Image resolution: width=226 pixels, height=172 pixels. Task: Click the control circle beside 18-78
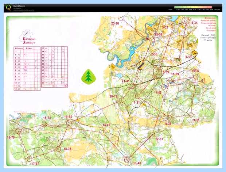(58, 149)
